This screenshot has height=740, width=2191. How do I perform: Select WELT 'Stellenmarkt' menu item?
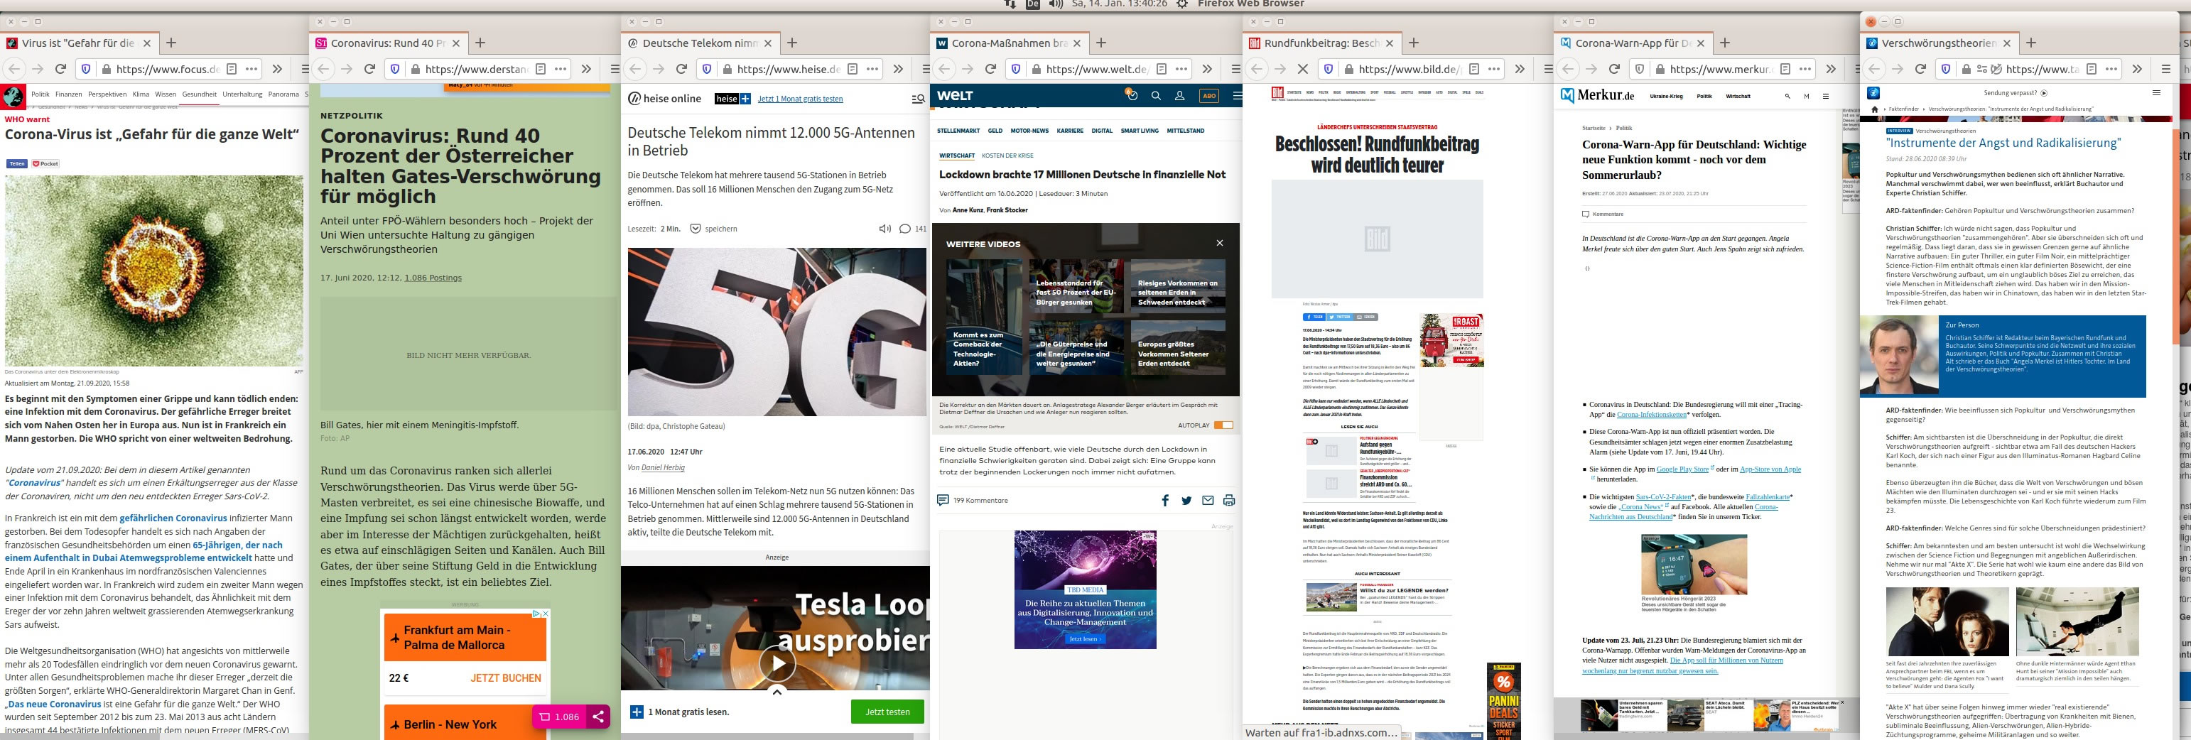click(958, 131)
